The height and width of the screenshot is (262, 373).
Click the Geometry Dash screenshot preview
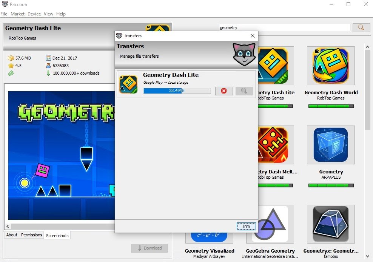62,155
